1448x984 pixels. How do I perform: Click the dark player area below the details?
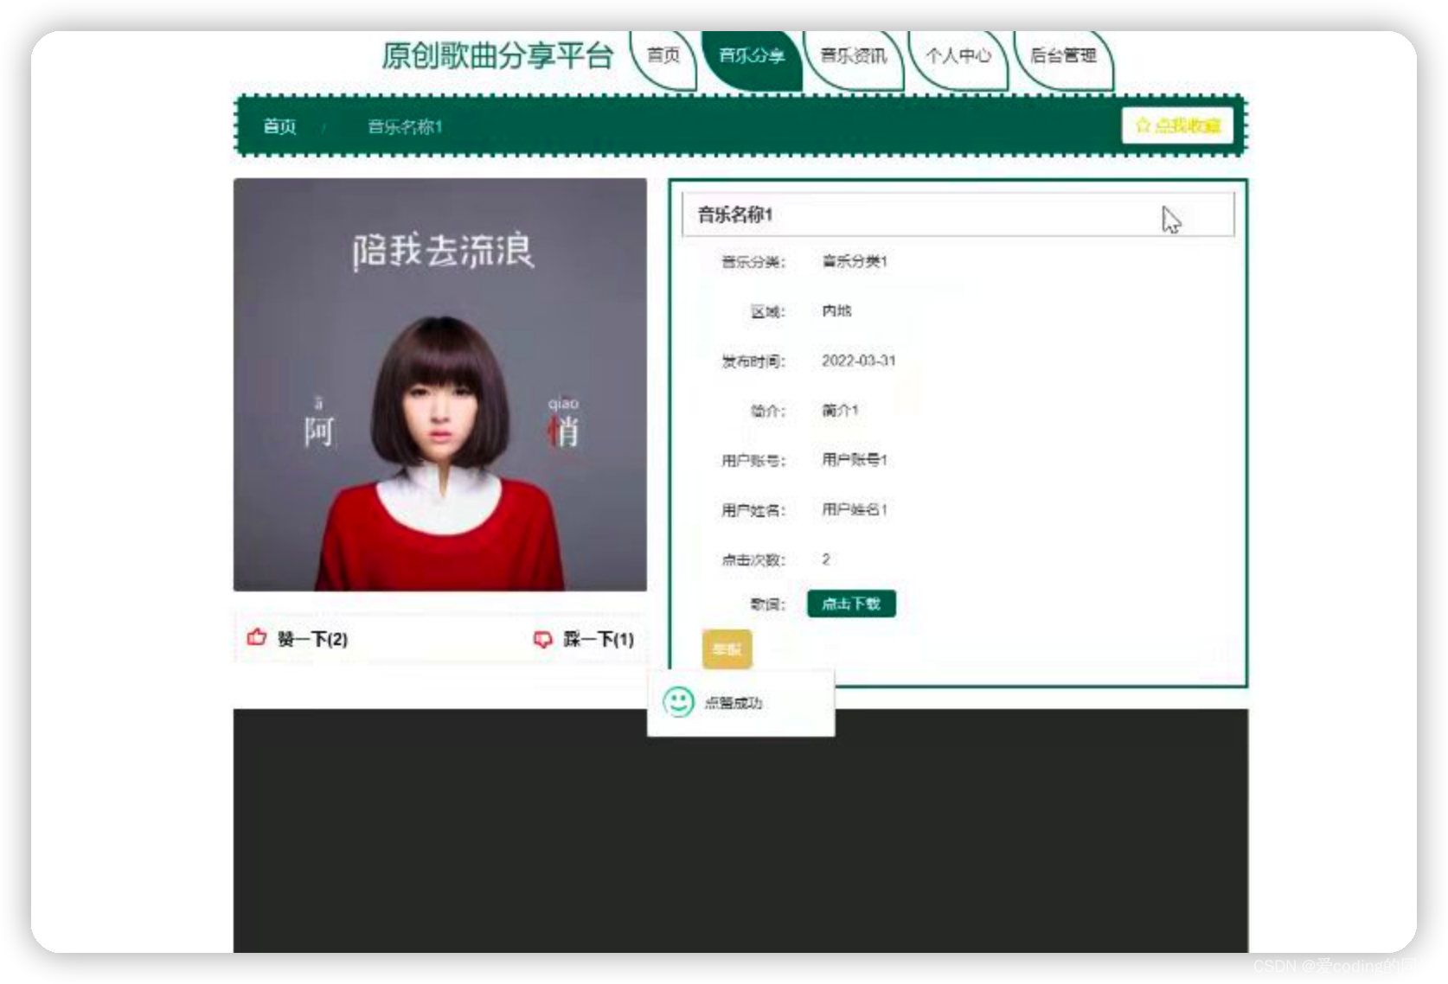pos(740,831)
